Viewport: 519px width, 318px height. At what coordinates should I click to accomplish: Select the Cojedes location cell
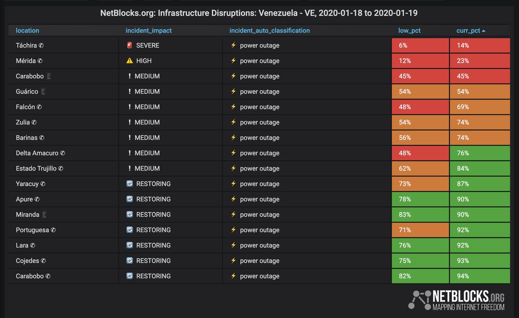pyautogui.click(x=63, y=261)
